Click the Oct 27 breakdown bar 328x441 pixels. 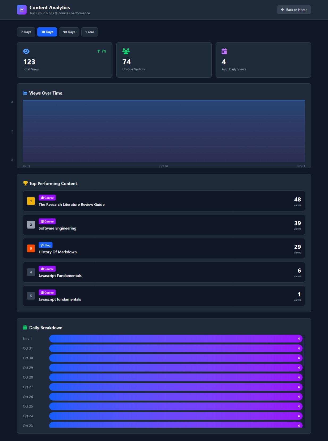176,387
